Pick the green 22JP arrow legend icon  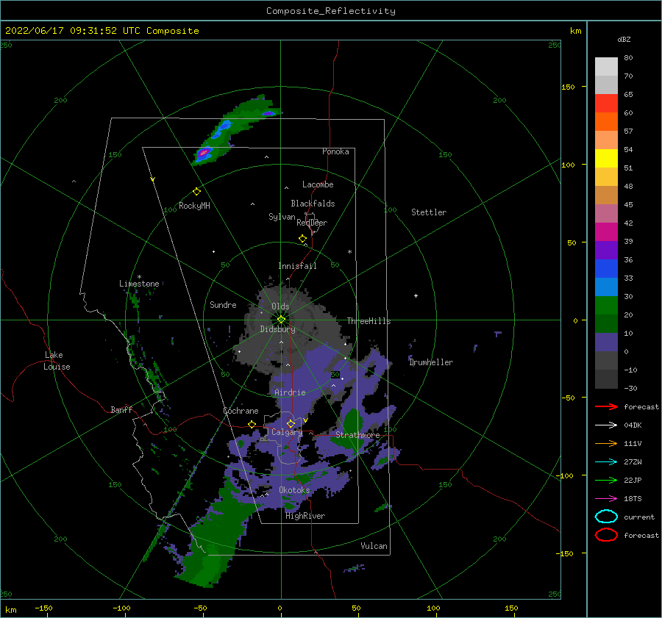pyautogui.click(x=606, y=480)
